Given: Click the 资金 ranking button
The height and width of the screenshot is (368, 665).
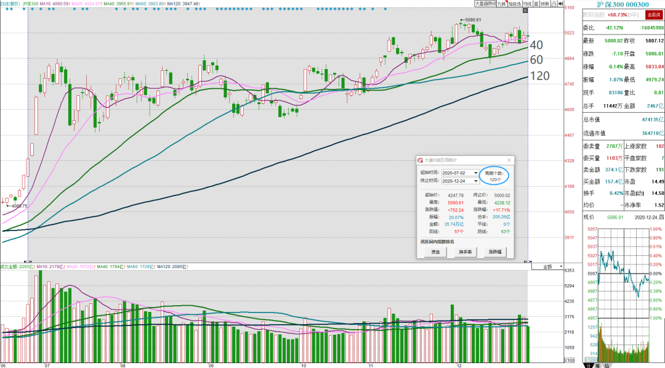Looking at the screenshot, I should coord(435,252).
